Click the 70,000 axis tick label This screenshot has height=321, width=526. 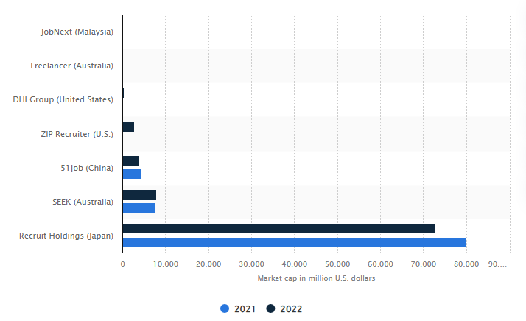point(424,264)
